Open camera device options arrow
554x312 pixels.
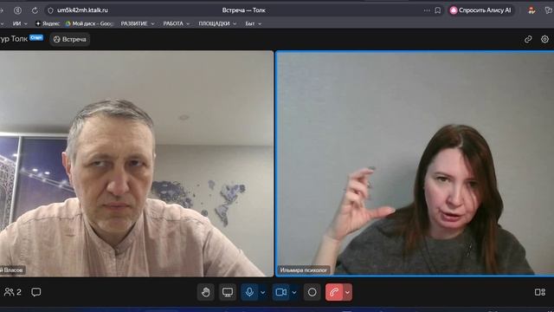[294, 293]
